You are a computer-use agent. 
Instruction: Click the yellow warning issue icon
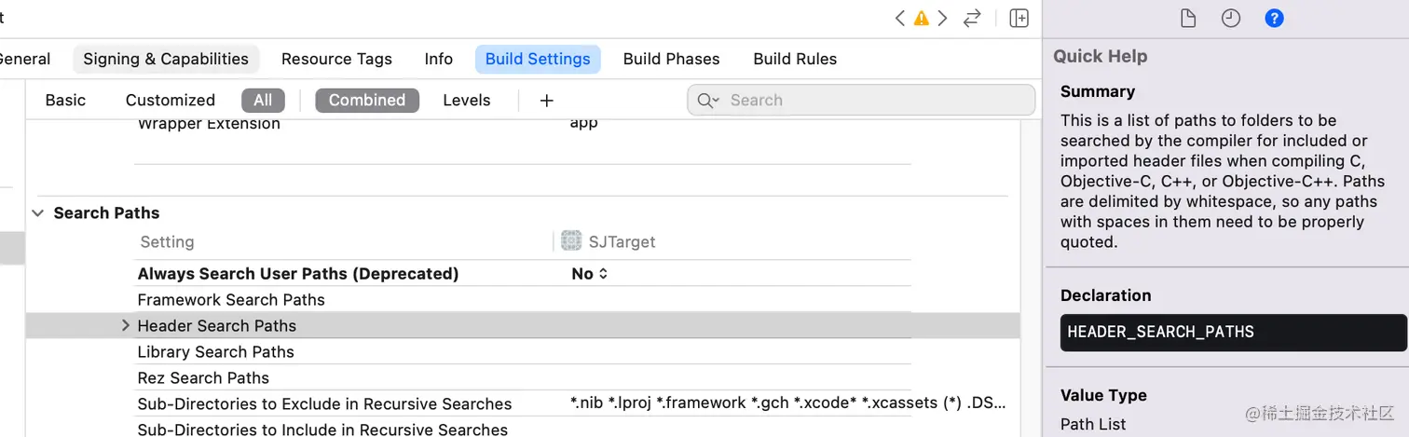[x=921, y=19]
